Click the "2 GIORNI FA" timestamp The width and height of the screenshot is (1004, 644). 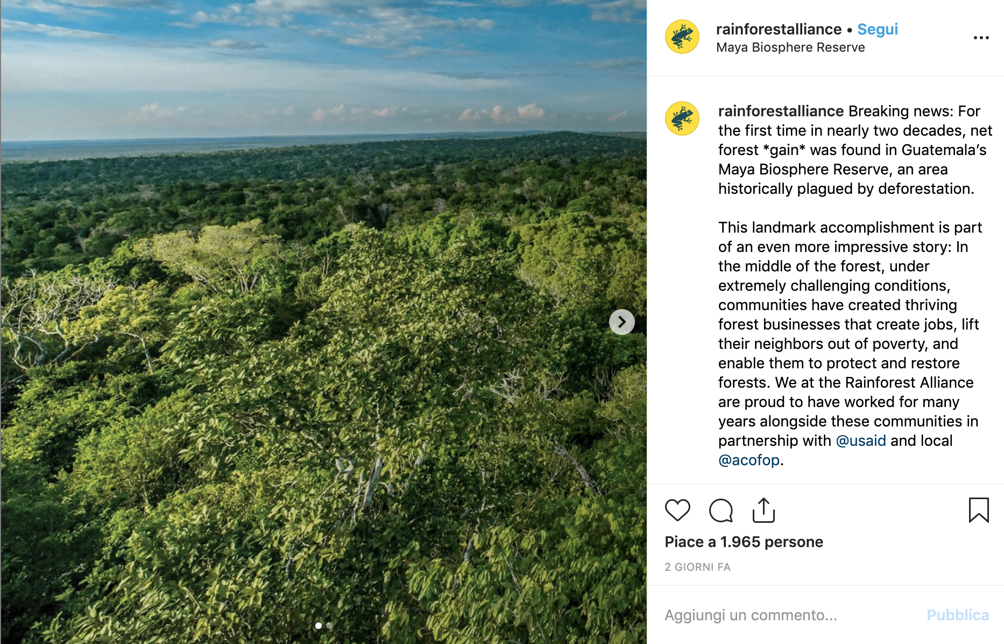(x=697, y=567)
